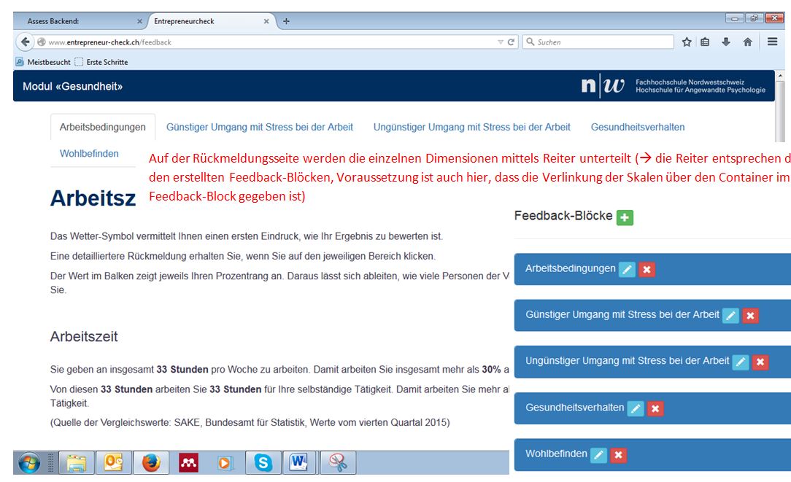The width and height of the screenshot is (791, 482).
Task: Click the Wetter-Symbol explanation sentence
Action: click(x=246, y=236)
